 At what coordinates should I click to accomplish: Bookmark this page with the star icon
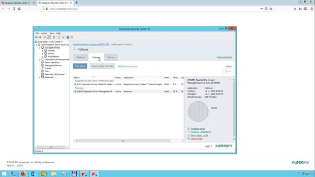tap(271, 9)
